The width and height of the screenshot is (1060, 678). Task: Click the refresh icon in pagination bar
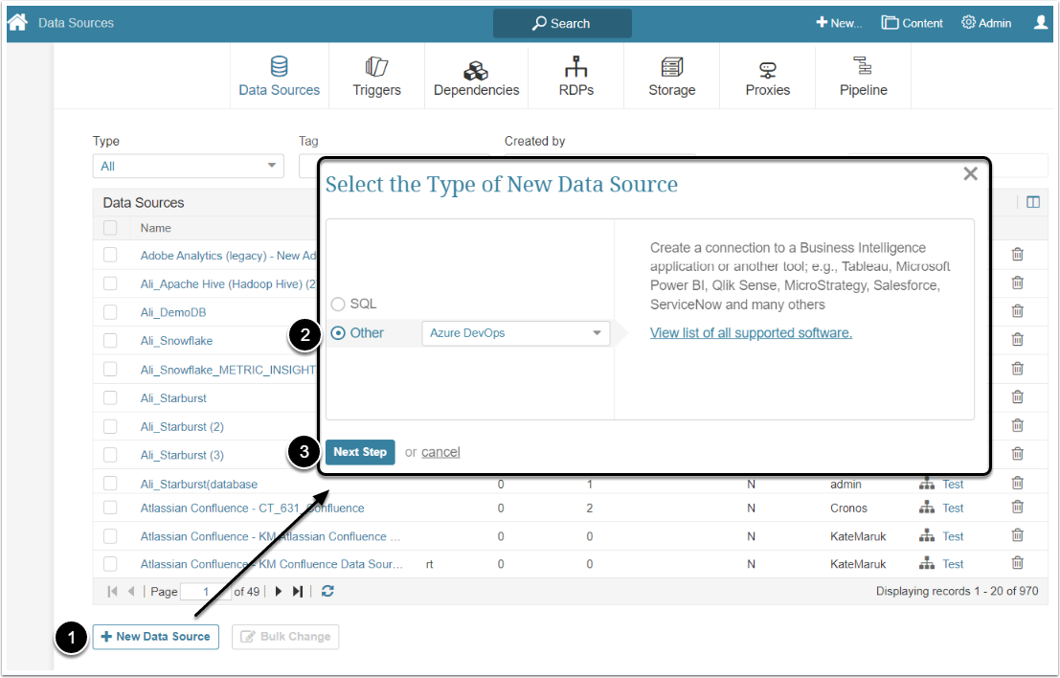click(x=327, y=592)
